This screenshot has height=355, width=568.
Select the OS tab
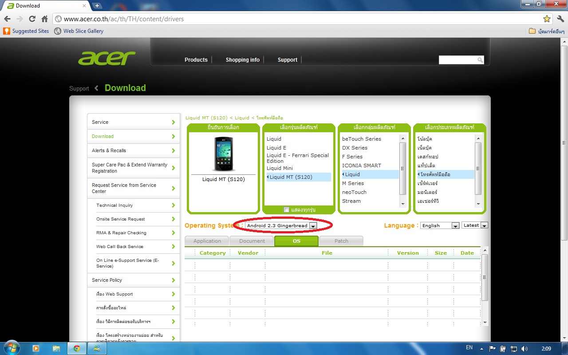coord(296,241)
